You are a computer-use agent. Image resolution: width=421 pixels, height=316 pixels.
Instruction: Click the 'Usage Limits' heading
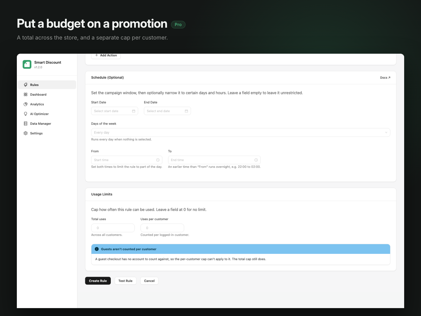(102, 194)
